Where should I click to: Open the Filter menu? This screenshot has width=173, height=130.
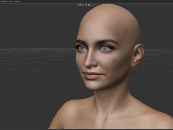pos(11,1)
